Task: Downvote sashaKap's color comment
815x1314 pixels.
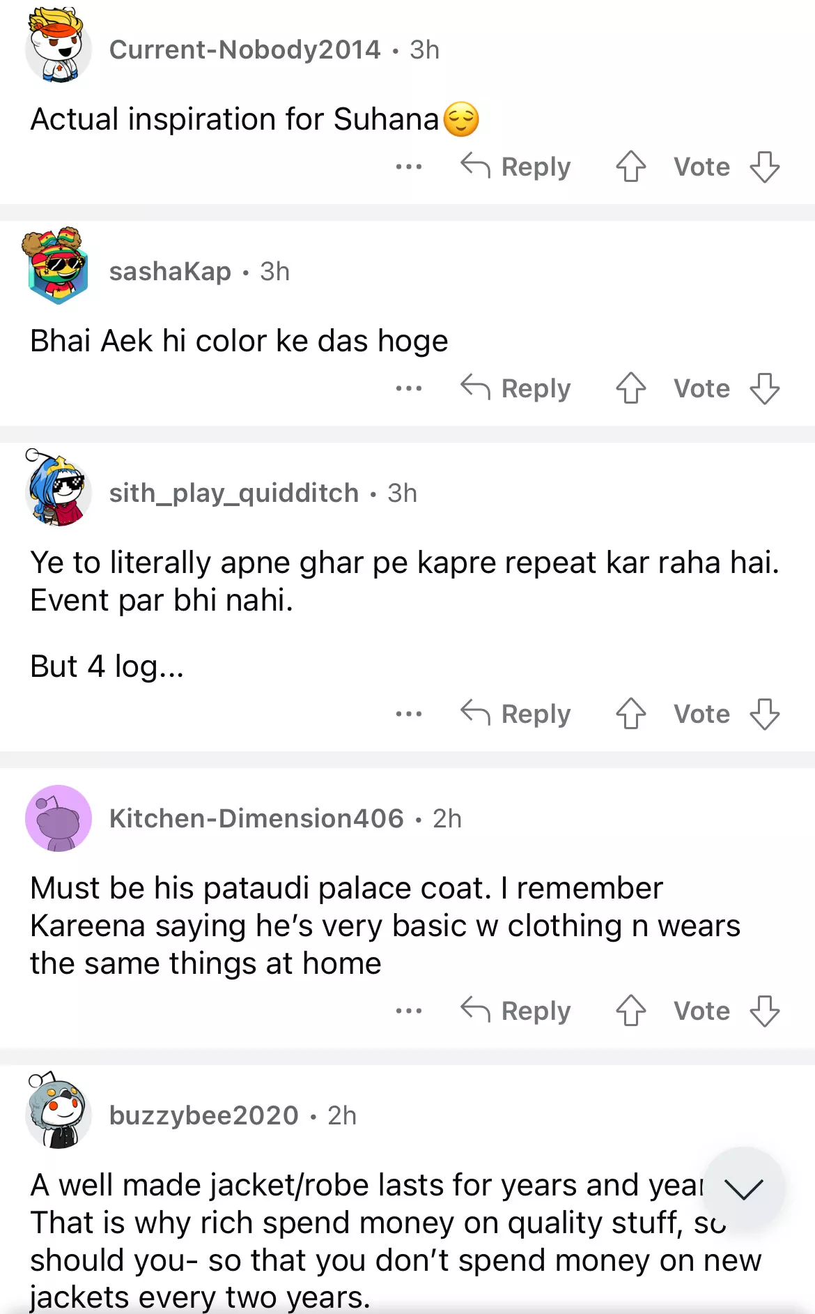Action: pos(764,389)
